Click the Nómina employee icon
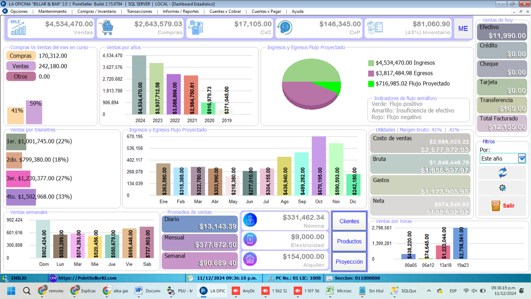This screenshot has width=531, height=299. pos(250,220)
